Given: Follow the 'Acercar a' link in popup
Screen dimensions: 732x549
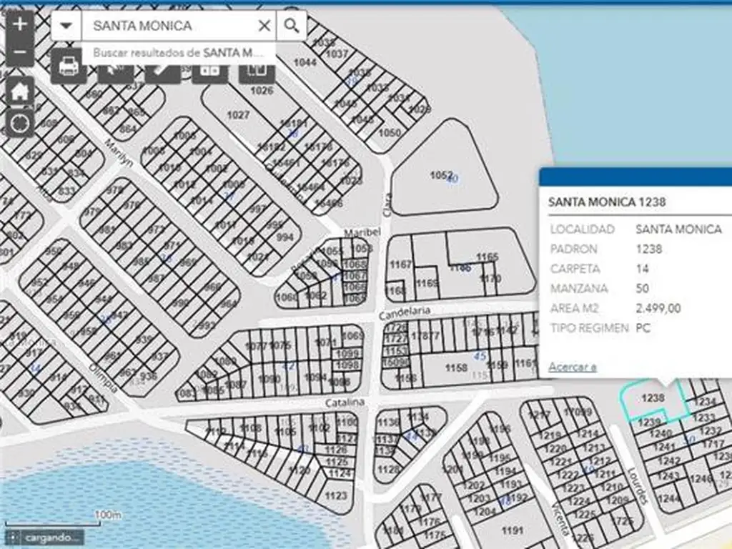Looking at the screenshot, I should 572,367.
